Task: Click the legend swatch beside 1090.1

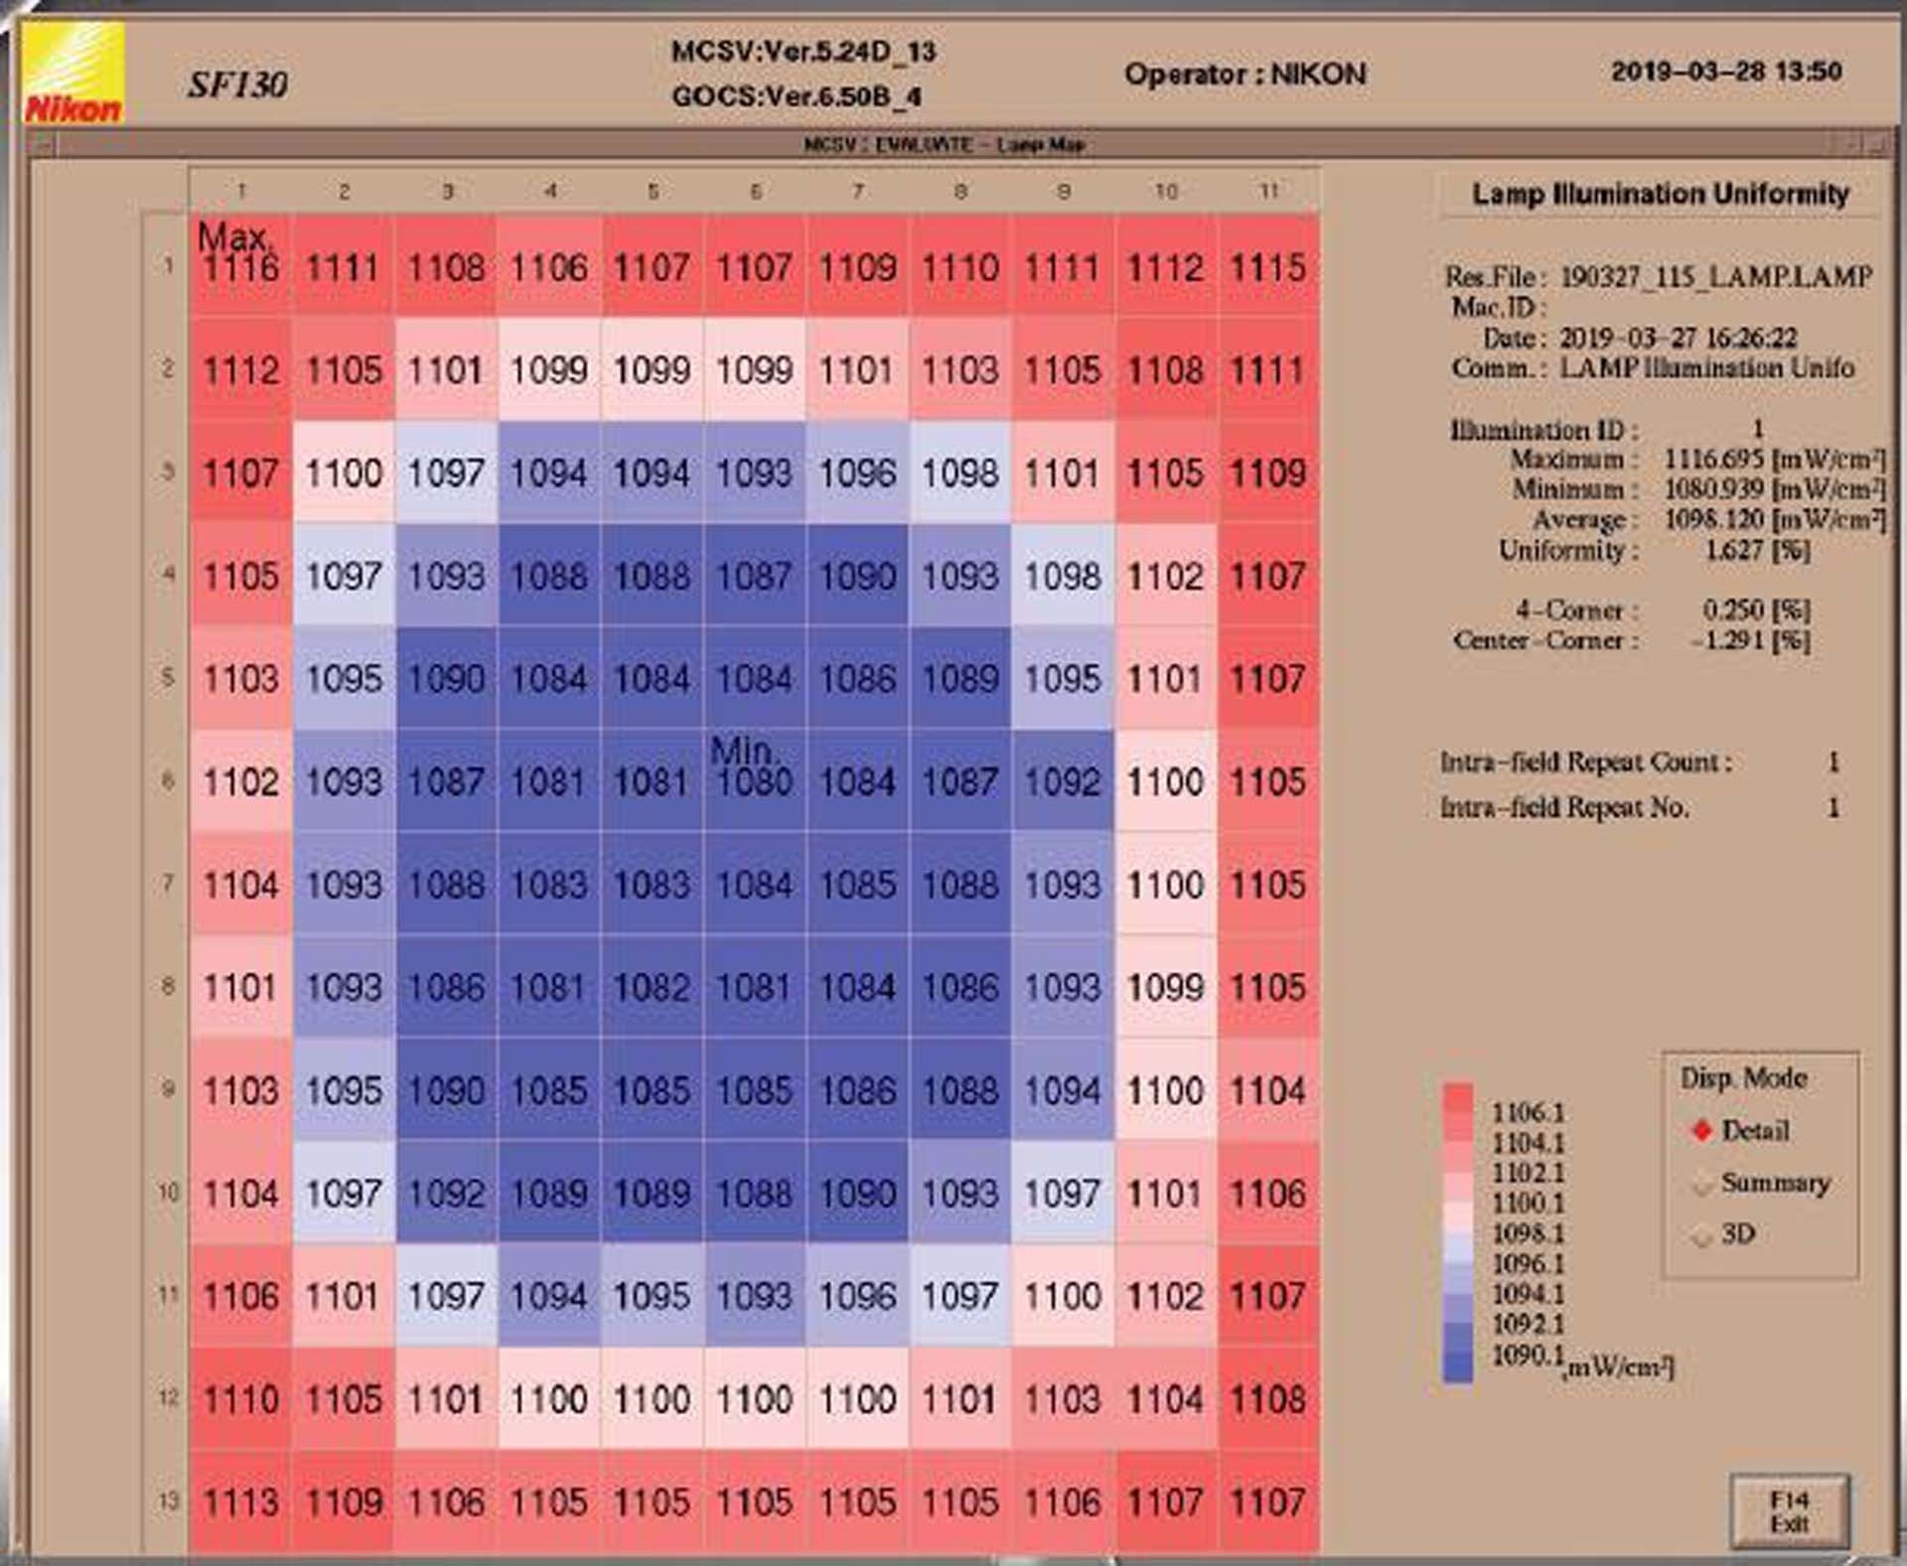Action: 1458,1367
